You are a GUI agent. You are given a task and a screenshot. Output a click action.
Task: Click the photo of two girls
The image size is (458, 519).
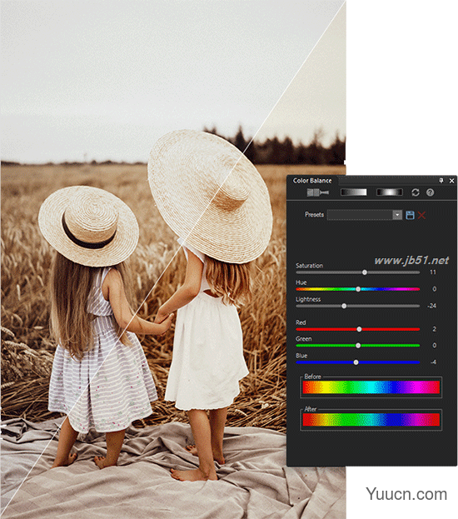[x=172, y=260]
